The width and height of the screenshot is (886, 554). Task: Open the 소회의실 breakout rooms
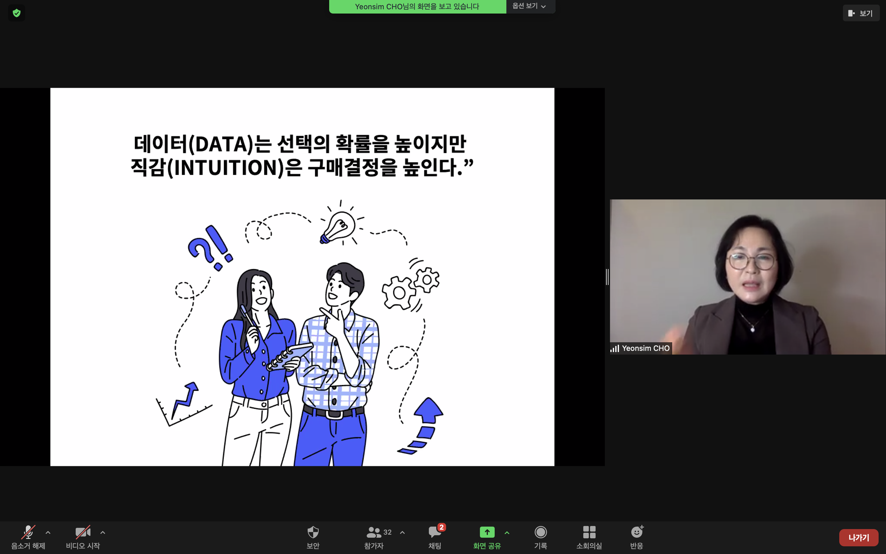coord(589,537)
